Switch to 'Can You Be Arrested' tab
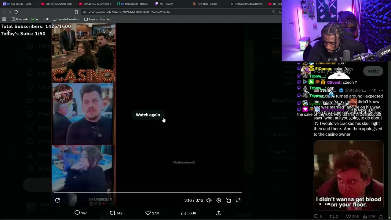The image size is (391, 220). pos(95,4)
